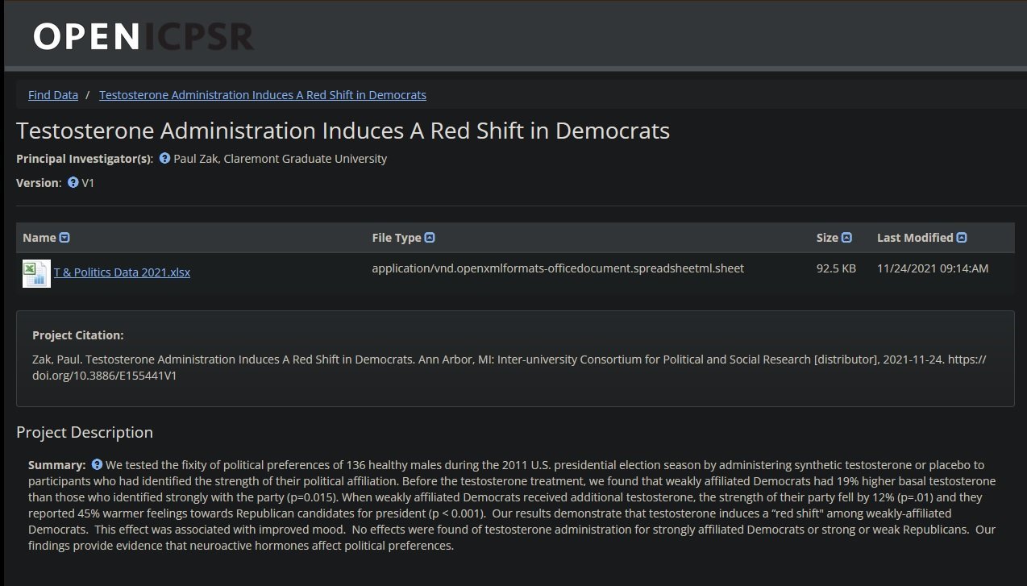Click the File Type column header label
This screenshot has height=586, width=1027.
pyautogui.click(x=397, y=238)
